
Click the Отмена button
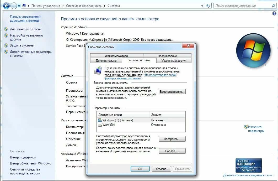click(161, 169)
